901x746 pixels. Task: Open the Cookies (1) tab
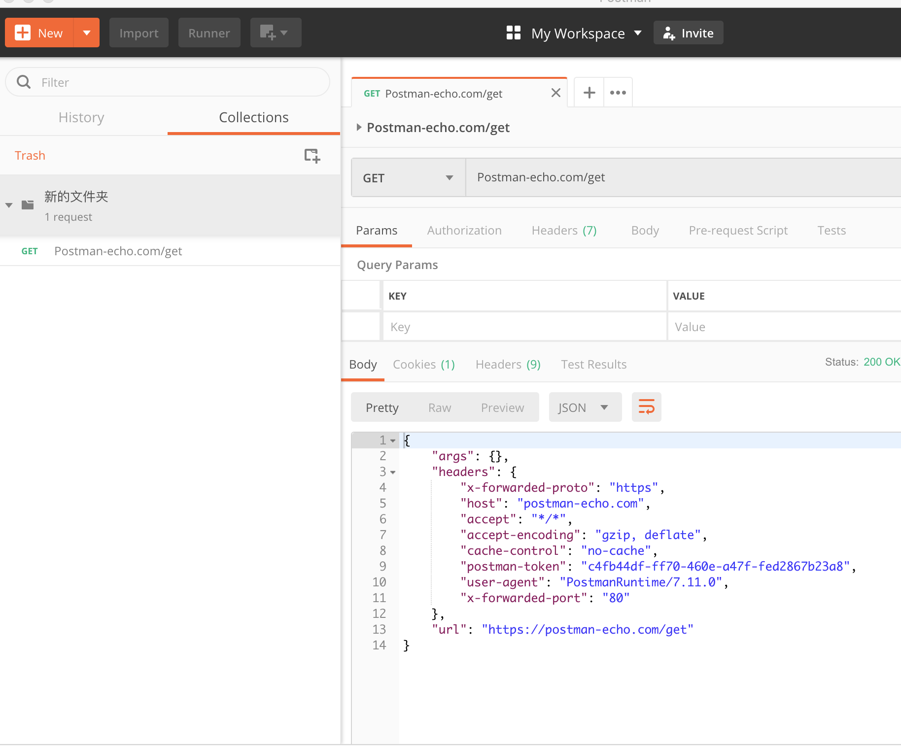pos(424,364)
